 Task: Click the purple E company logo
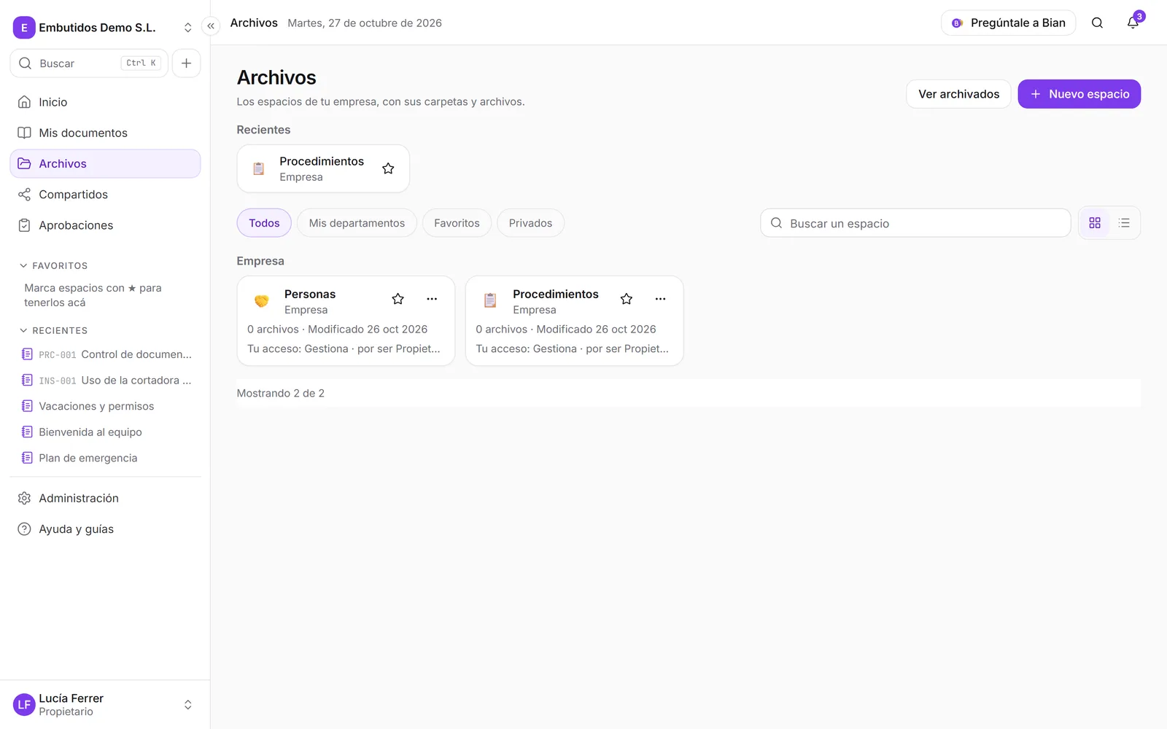[x=24, y=28]
